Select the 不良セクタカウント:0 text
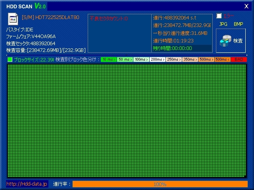 point(108,19)
